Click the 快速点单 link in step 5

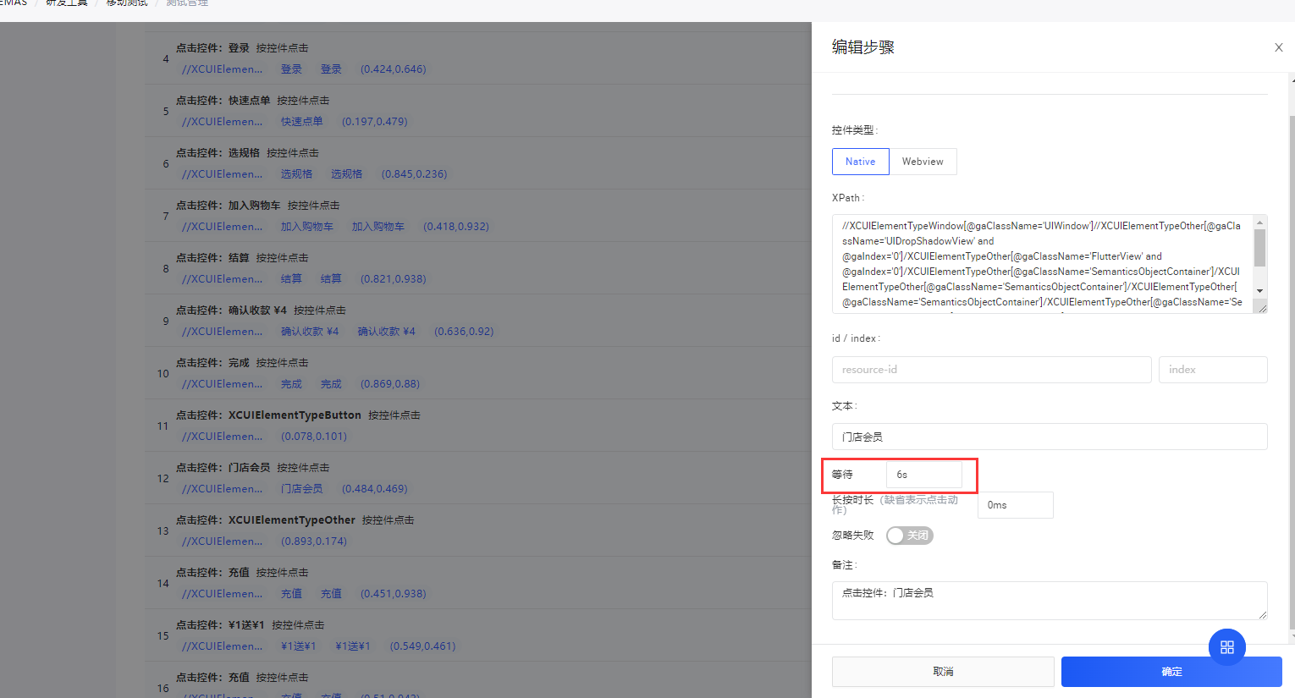[x=302, y=122]
